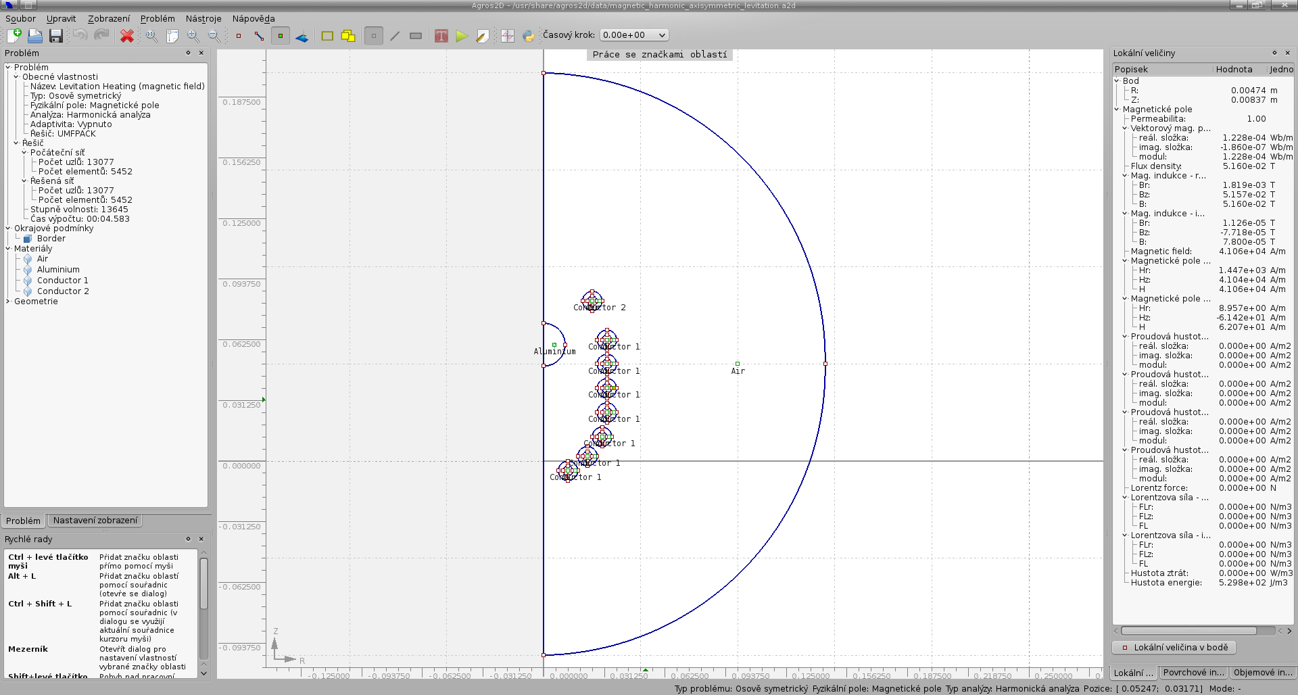Click the red X delete icon
Screen dimensions: 1298x695
click(x=126, y=36)
